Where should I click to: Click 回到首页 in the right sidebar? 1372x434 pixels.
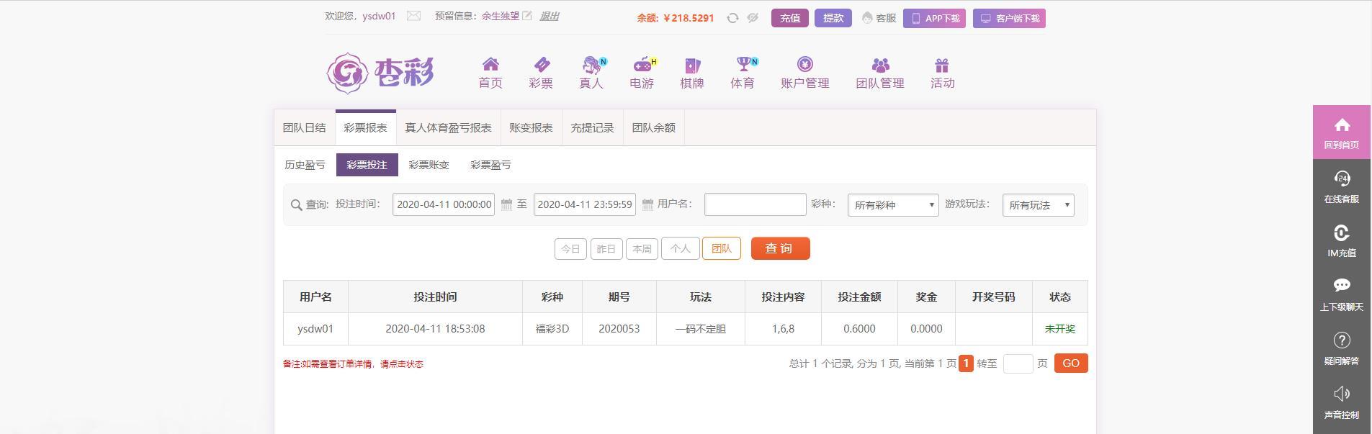(x=1342, y=132)
